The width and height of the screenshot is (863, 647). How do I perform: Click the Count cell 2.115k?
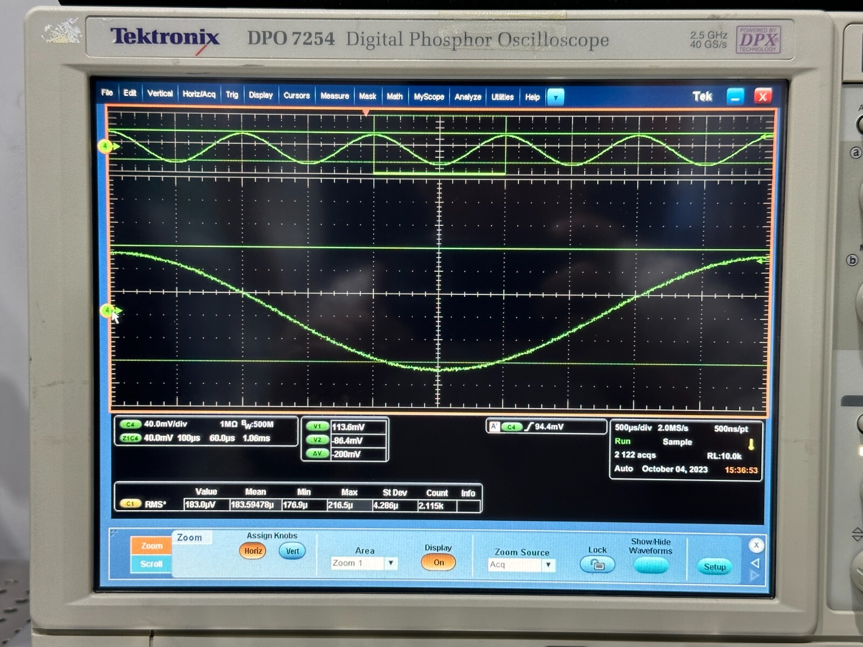point(436,506)
